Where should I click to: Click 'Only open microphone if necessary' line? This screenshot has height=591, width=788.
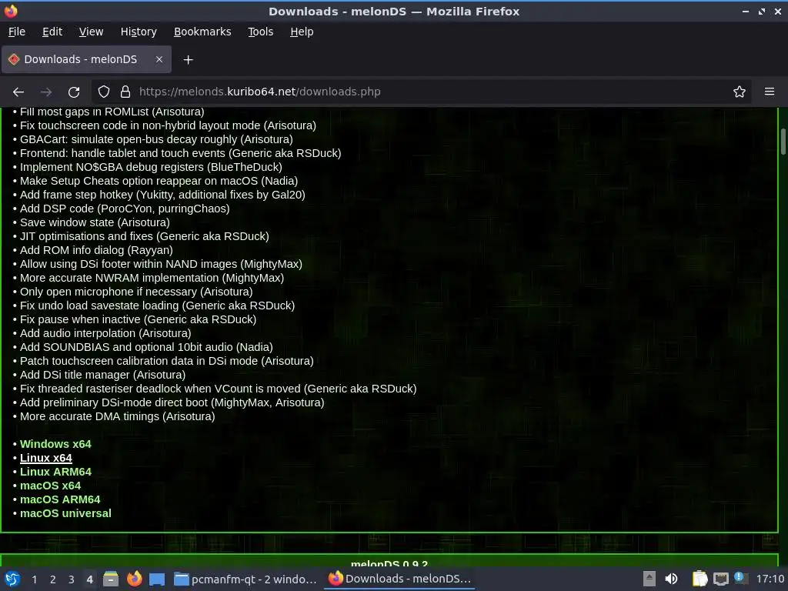tap(136, 292)
